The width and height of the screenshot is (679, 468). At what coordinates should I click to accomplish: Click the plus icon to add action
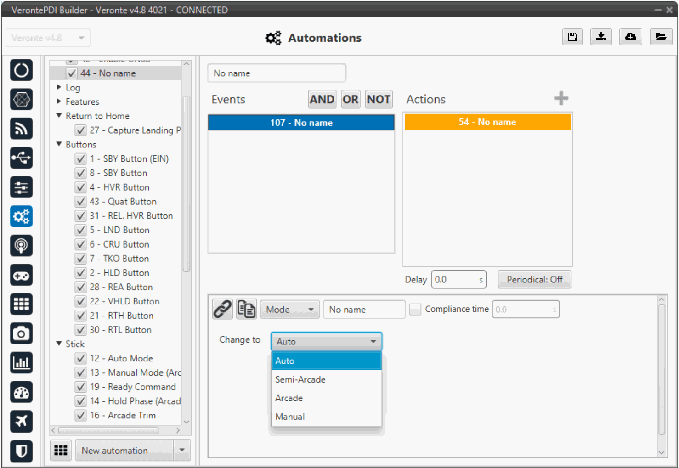560,98
